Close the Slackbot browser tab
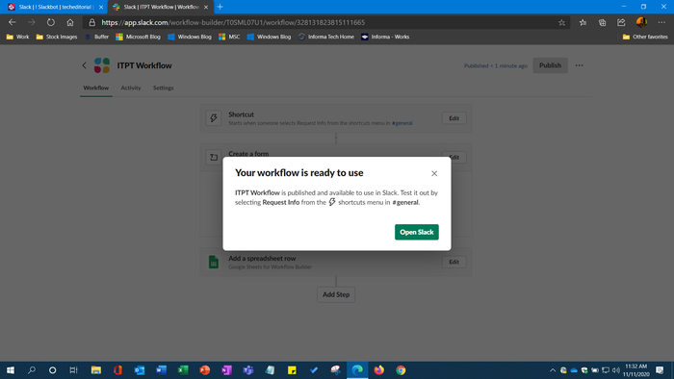The image size is (674, 379). pos(101,7)
